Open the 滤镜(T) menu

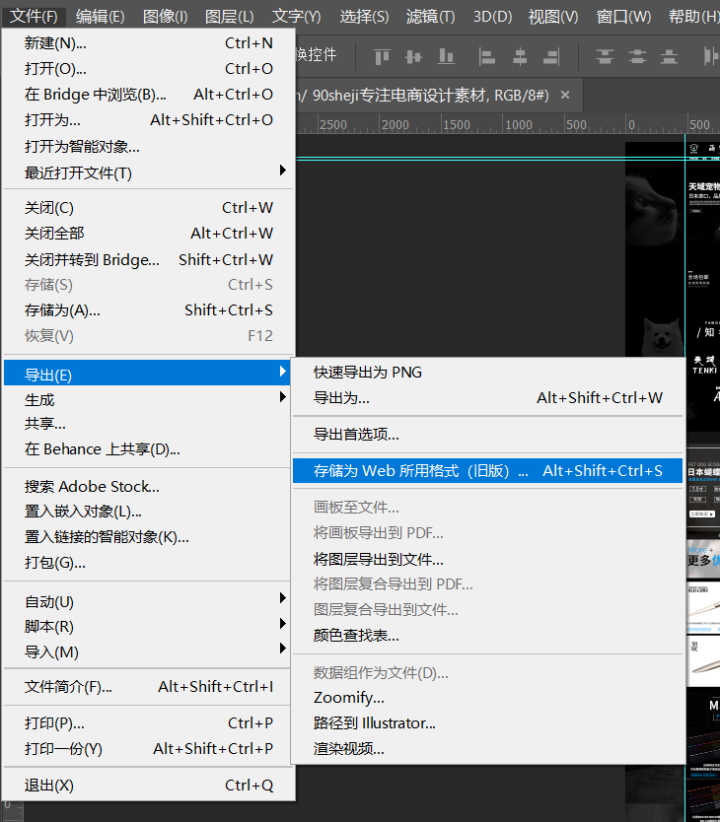430,17
